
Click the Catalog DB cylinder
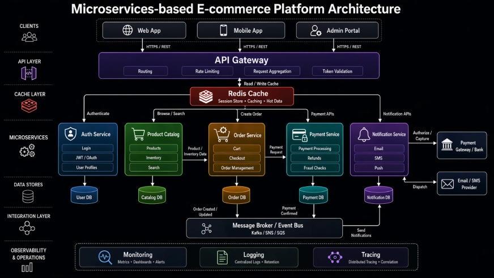pos(152,195)
